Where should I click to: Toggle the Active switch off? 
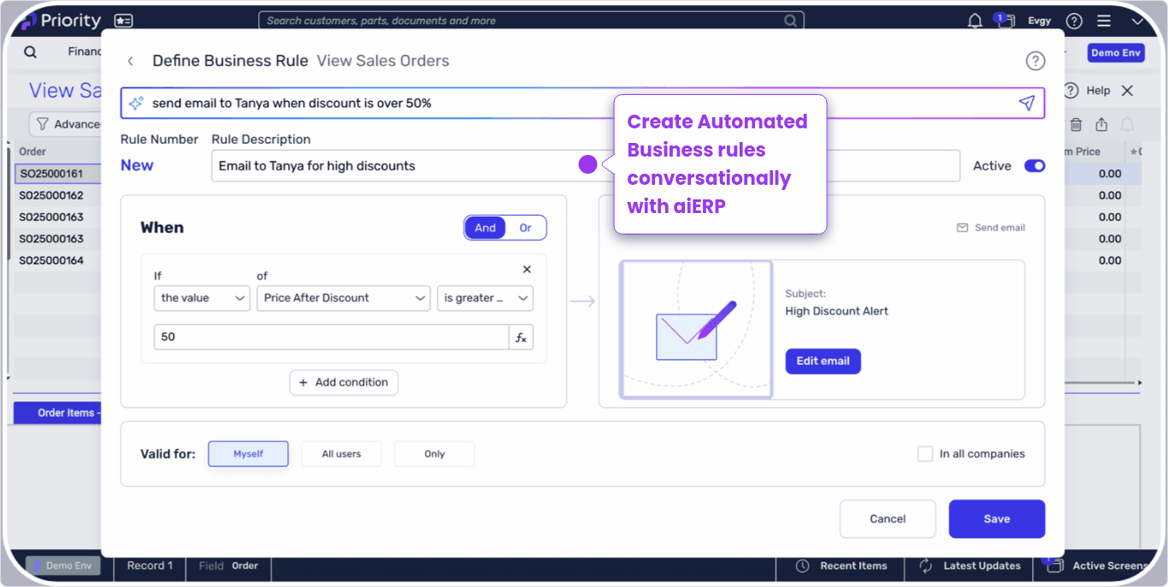tap(1035, 166)
